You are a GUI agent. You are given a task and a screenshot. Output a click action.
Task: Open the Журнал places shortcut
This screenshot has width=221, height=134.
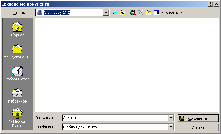click(x=18, y=29)
